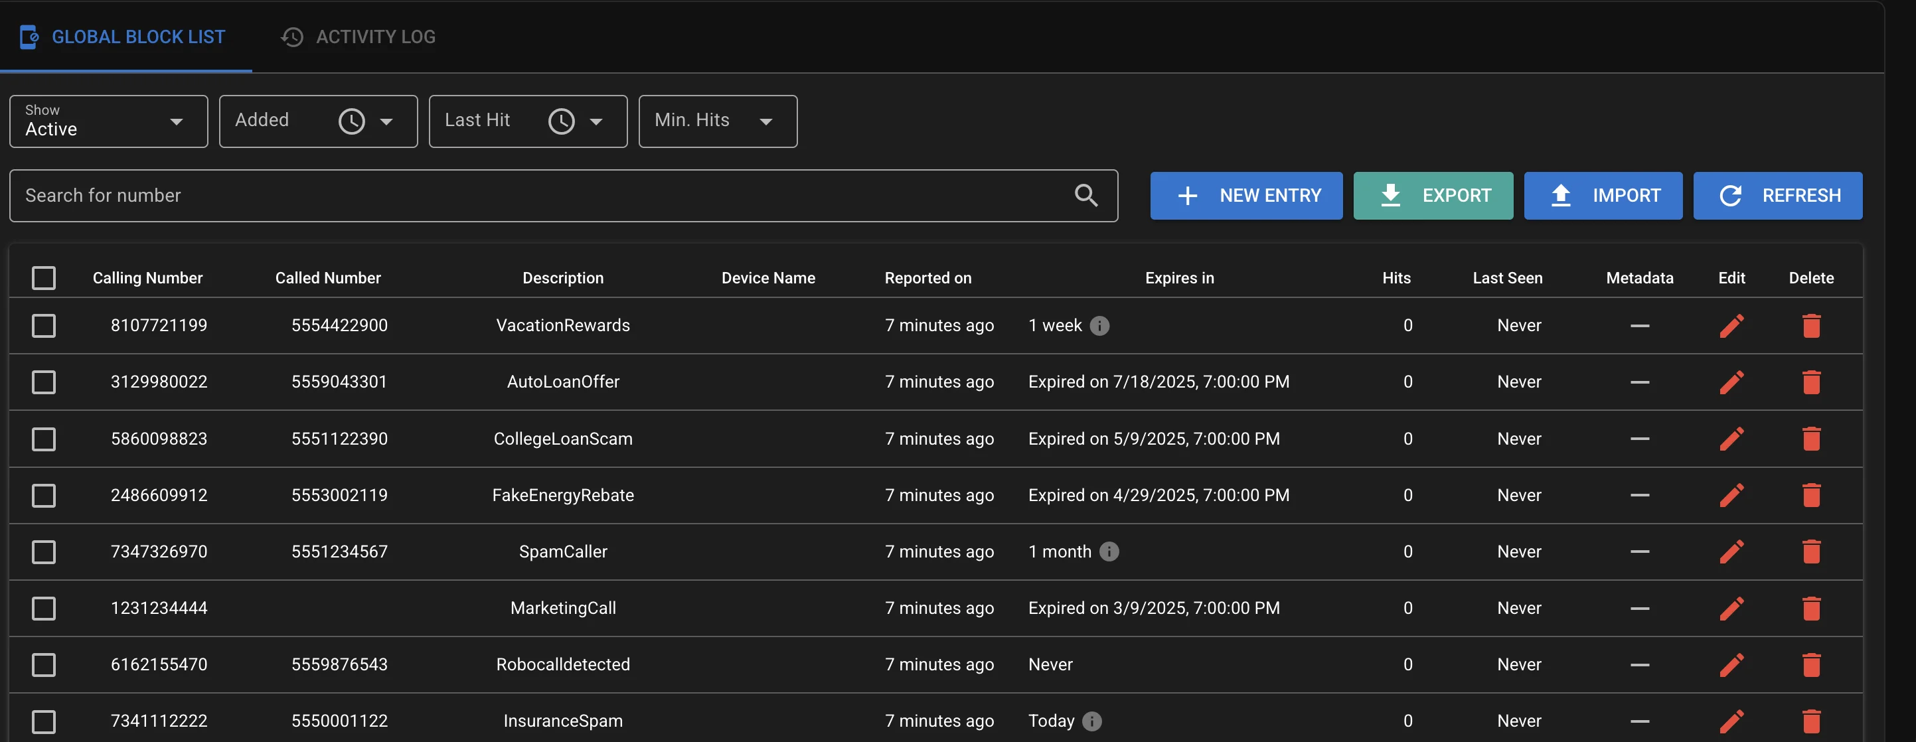Click 'Expired on 7/18/2025, 7:00:00 PM' text

pos(1158,382)
